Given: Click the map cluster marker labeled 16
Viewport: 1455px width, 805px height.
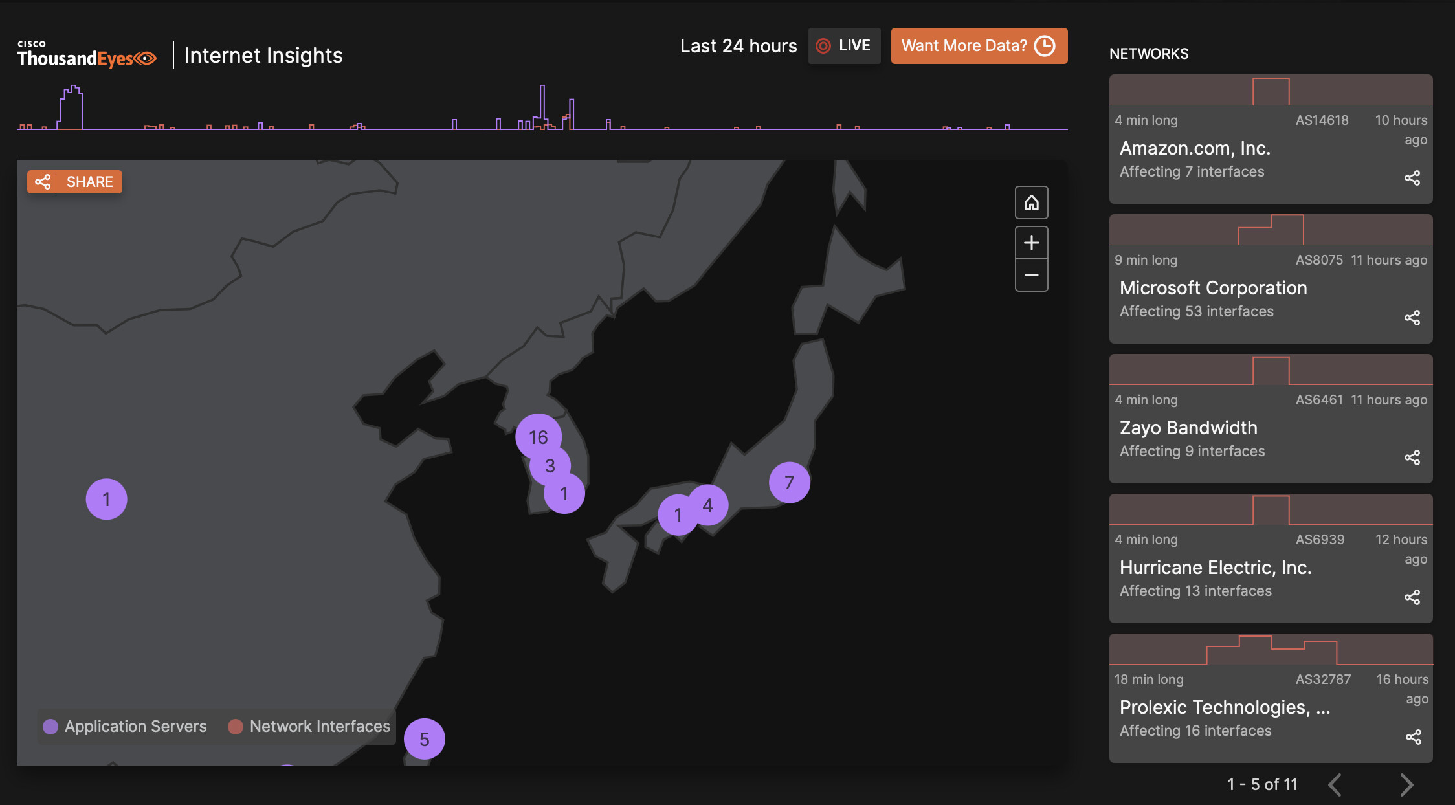Looking at the screenshot, I should (x=539, y=437).
